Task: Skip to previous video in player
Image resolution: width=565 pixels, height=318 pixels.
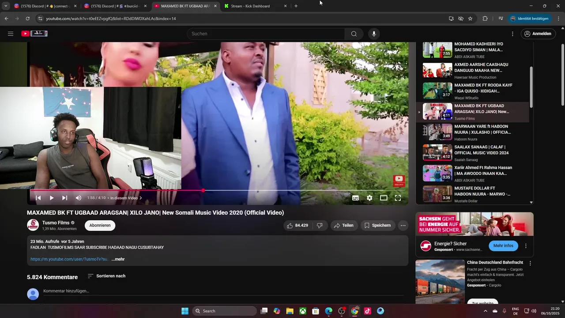Action: tap(38, 198)
